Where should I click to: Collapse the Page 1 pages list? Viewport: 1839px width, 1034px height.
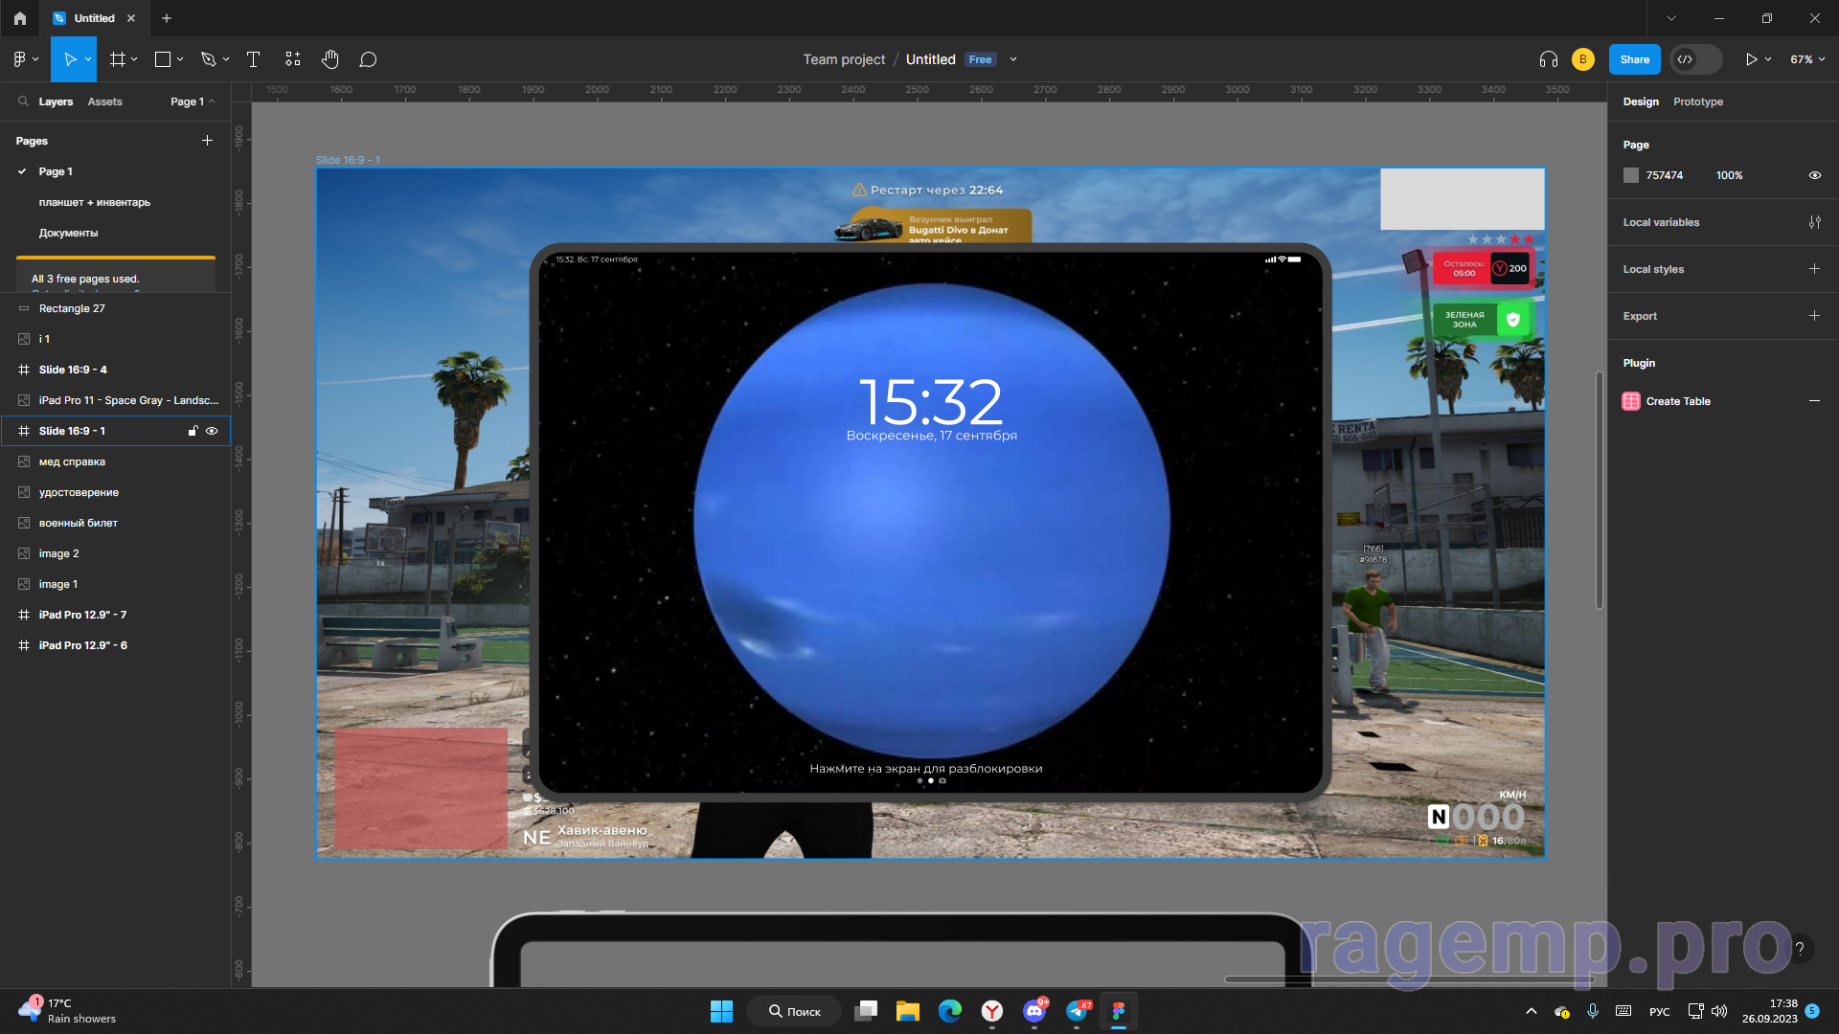[x=193, y=101]
